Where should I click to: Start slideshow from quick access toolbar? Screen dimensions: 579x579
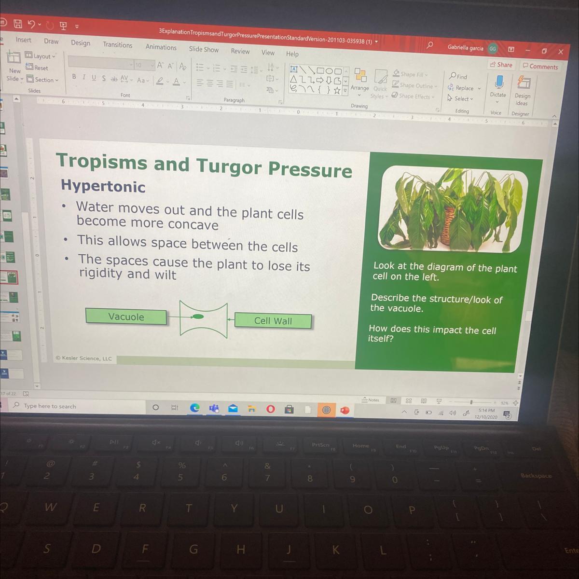63,25
